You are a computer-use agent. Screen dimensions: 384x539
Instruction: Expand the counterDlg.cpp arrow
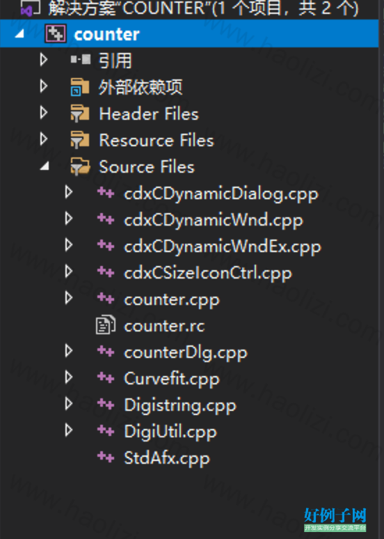pos(69,351)
